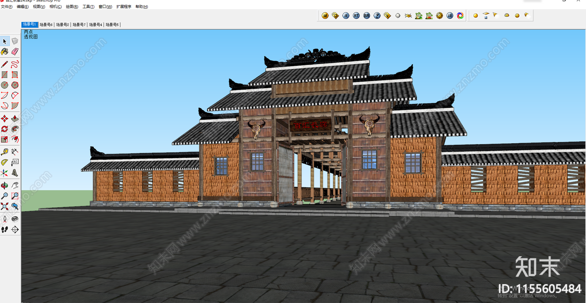This screenshot has width=586, height=303.
Task: Select the 2-Point Arc tool
Action: (15, 95)
